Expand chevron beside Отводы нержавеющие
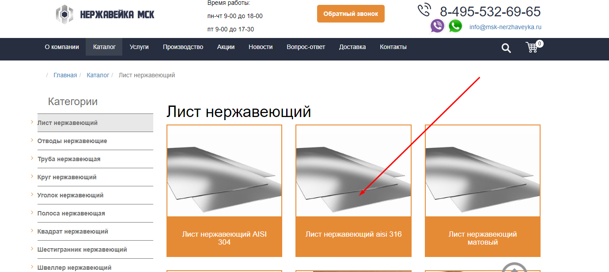 click(x=32, y=140)
